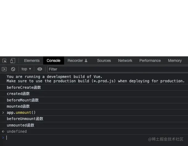Go to the Performance tab

point(150,61)
